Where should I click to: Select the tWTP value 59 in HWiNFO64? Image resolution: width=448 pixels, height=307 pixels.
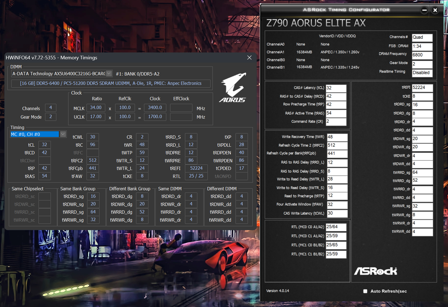142,153
